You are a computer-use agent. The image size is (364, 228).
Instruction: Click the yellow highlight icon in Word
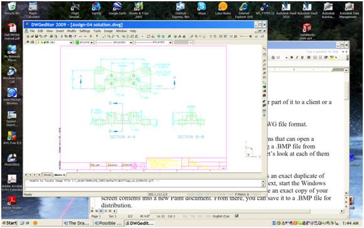pyautogui.click(x=332, y=57)
